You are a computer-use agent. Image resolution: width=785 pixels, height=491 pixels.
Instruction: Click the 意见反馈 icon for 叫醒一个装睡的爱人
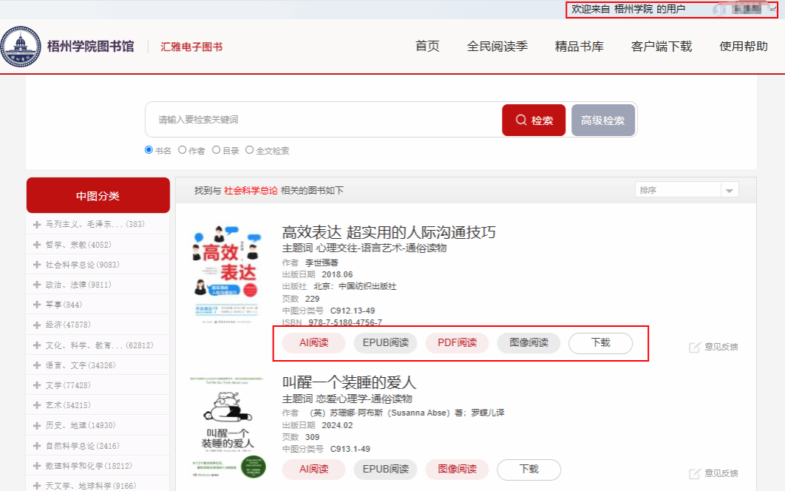click(694, 473)
